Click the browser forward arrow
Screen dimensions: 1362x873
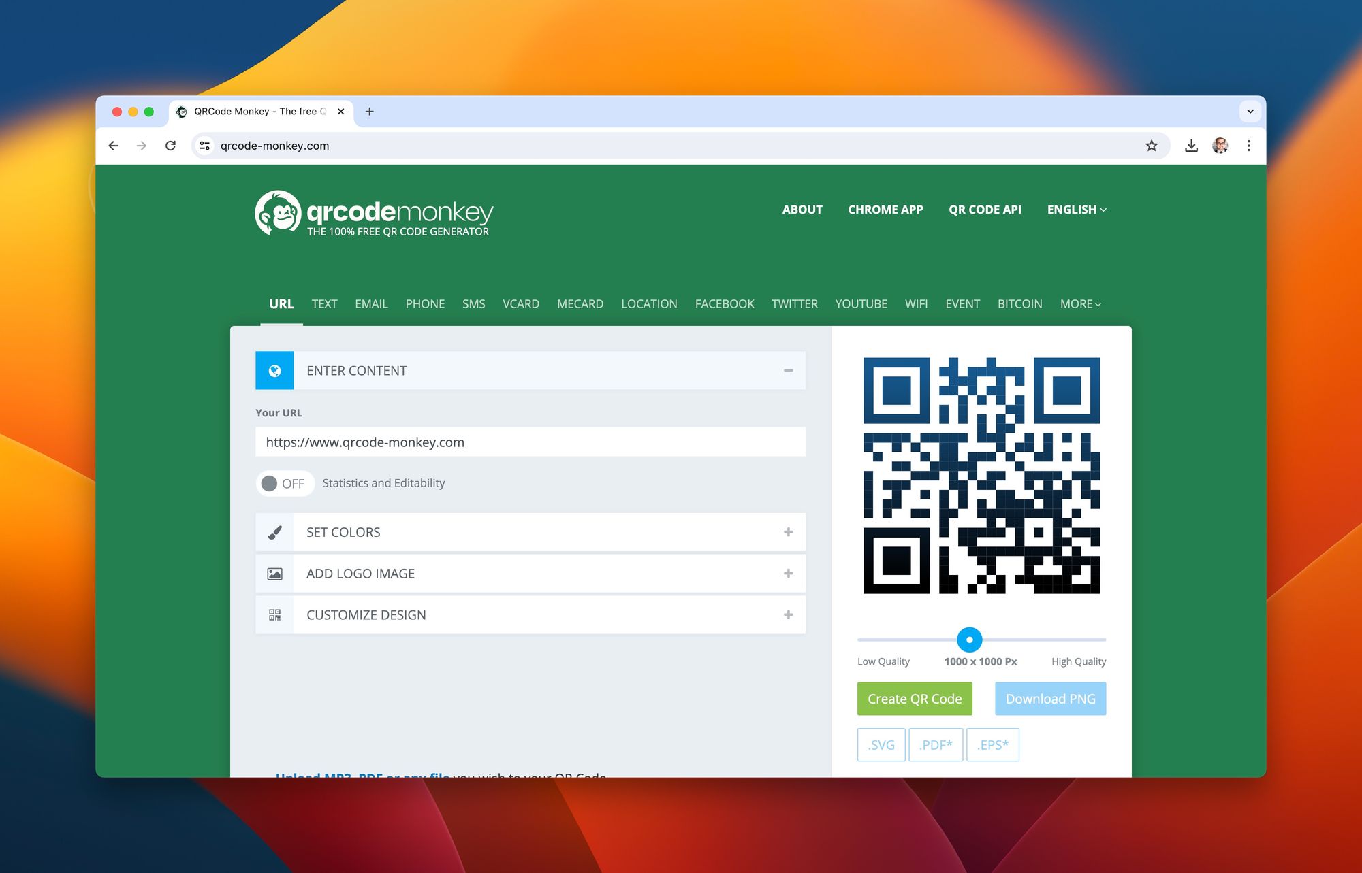click(142, 146)
